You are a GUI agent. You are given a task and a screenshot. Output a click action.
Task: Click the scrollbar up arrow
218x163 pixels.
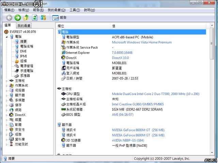212,25
